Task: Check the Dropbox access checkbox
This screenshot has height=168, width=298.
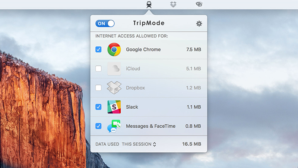Action: tap(98, 88)
